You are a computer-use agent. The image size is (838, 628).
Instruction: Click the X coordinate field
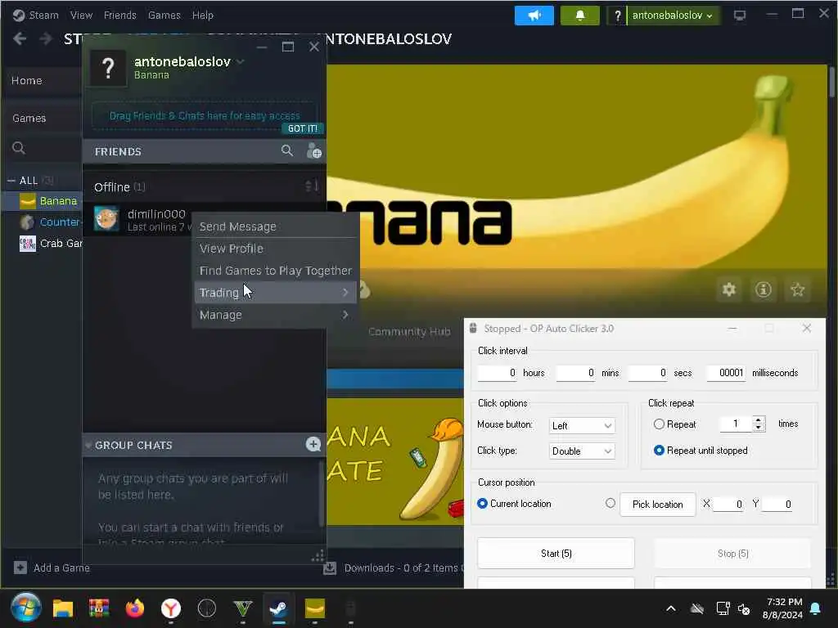point(728,504)
